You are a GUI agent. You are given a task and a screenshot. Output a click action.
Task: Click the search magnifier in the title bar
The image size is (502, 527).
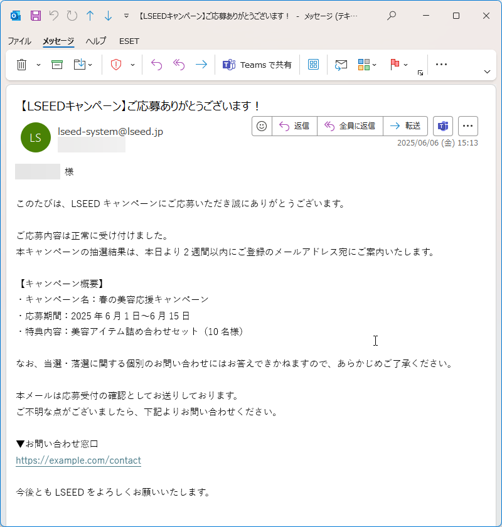click(x=391, y=14)
